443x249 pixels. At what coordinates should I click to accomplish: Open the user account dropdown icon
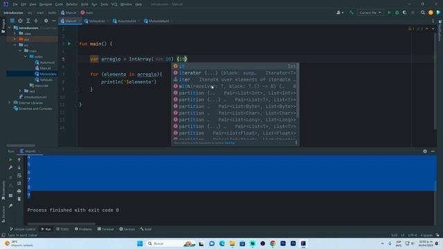click(340, 12)
